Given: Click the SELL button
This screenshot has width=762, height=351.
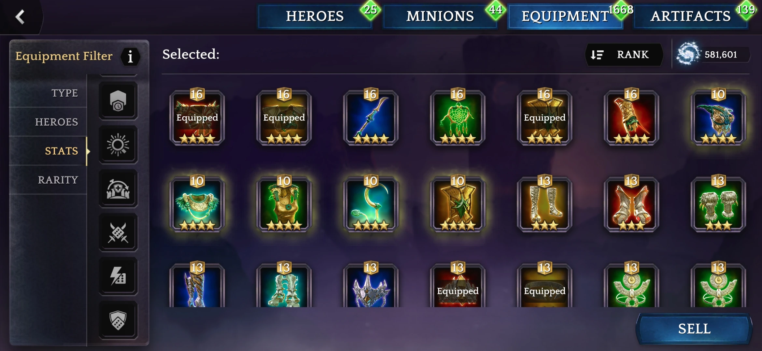Looking at the screenshot, I should (694, 329).
